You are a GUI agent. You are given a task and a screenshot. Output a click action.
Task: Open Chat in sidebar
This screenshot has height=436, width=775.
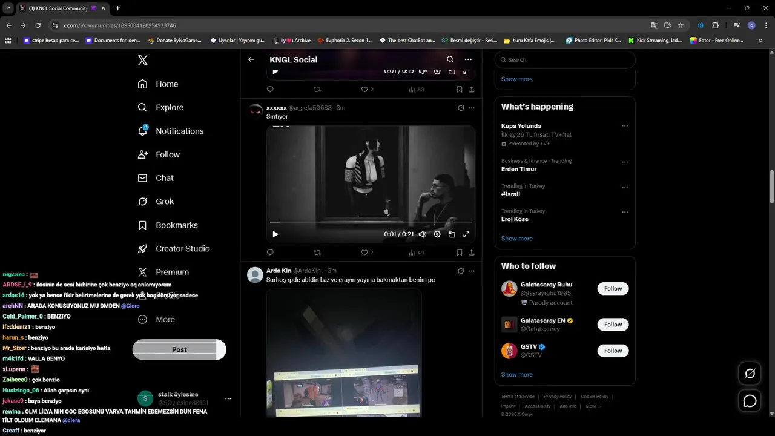[x=156, y=178]
